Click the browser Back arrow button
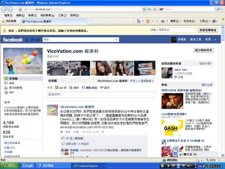This screenshot has width=225, height=169. point(4,10)
